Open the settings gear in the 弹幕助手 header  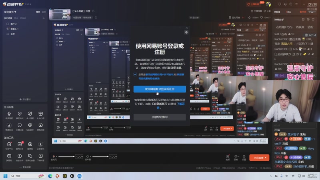[308, 19]
